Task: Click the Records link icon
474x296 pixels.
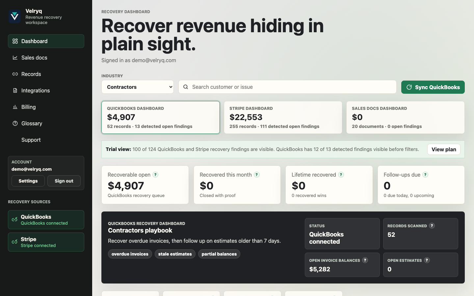Action: click(15, 74)
